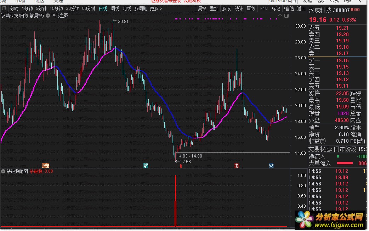Click the 涨停 value 22.85
The height and width of the screenshot is (231, 369).
[342, 93]
